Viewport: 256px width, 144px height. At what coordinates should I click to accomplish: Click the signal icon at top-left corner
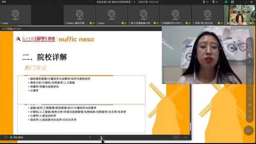pyautogui.click(x=4, y=2)
